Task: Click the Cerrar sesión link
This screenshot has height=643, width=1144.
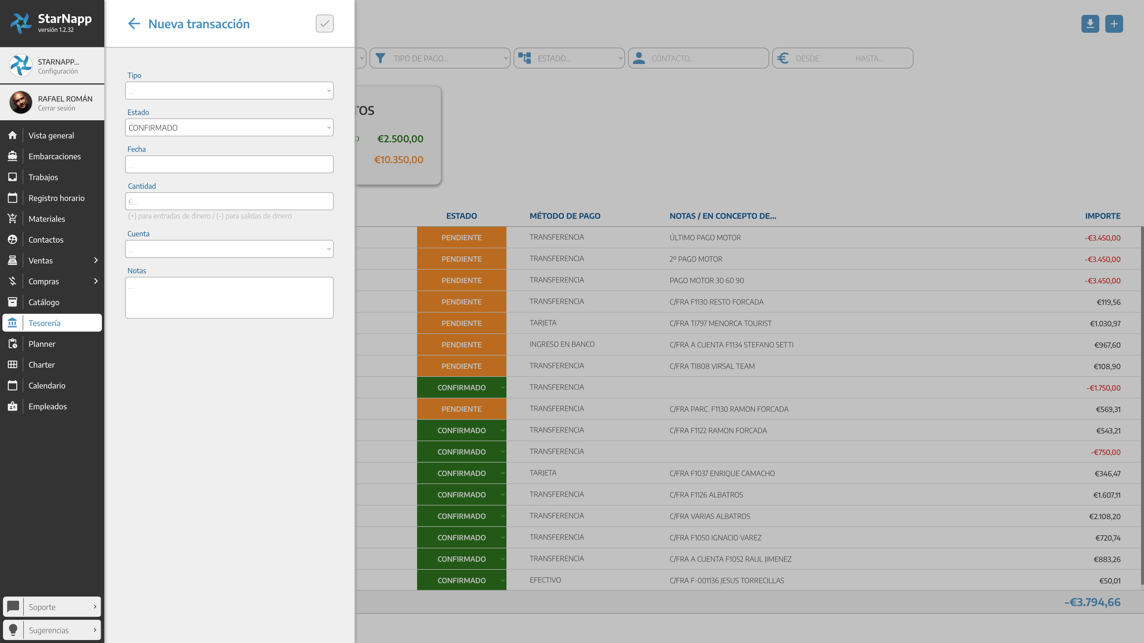Action: click(x=56, y=108)
